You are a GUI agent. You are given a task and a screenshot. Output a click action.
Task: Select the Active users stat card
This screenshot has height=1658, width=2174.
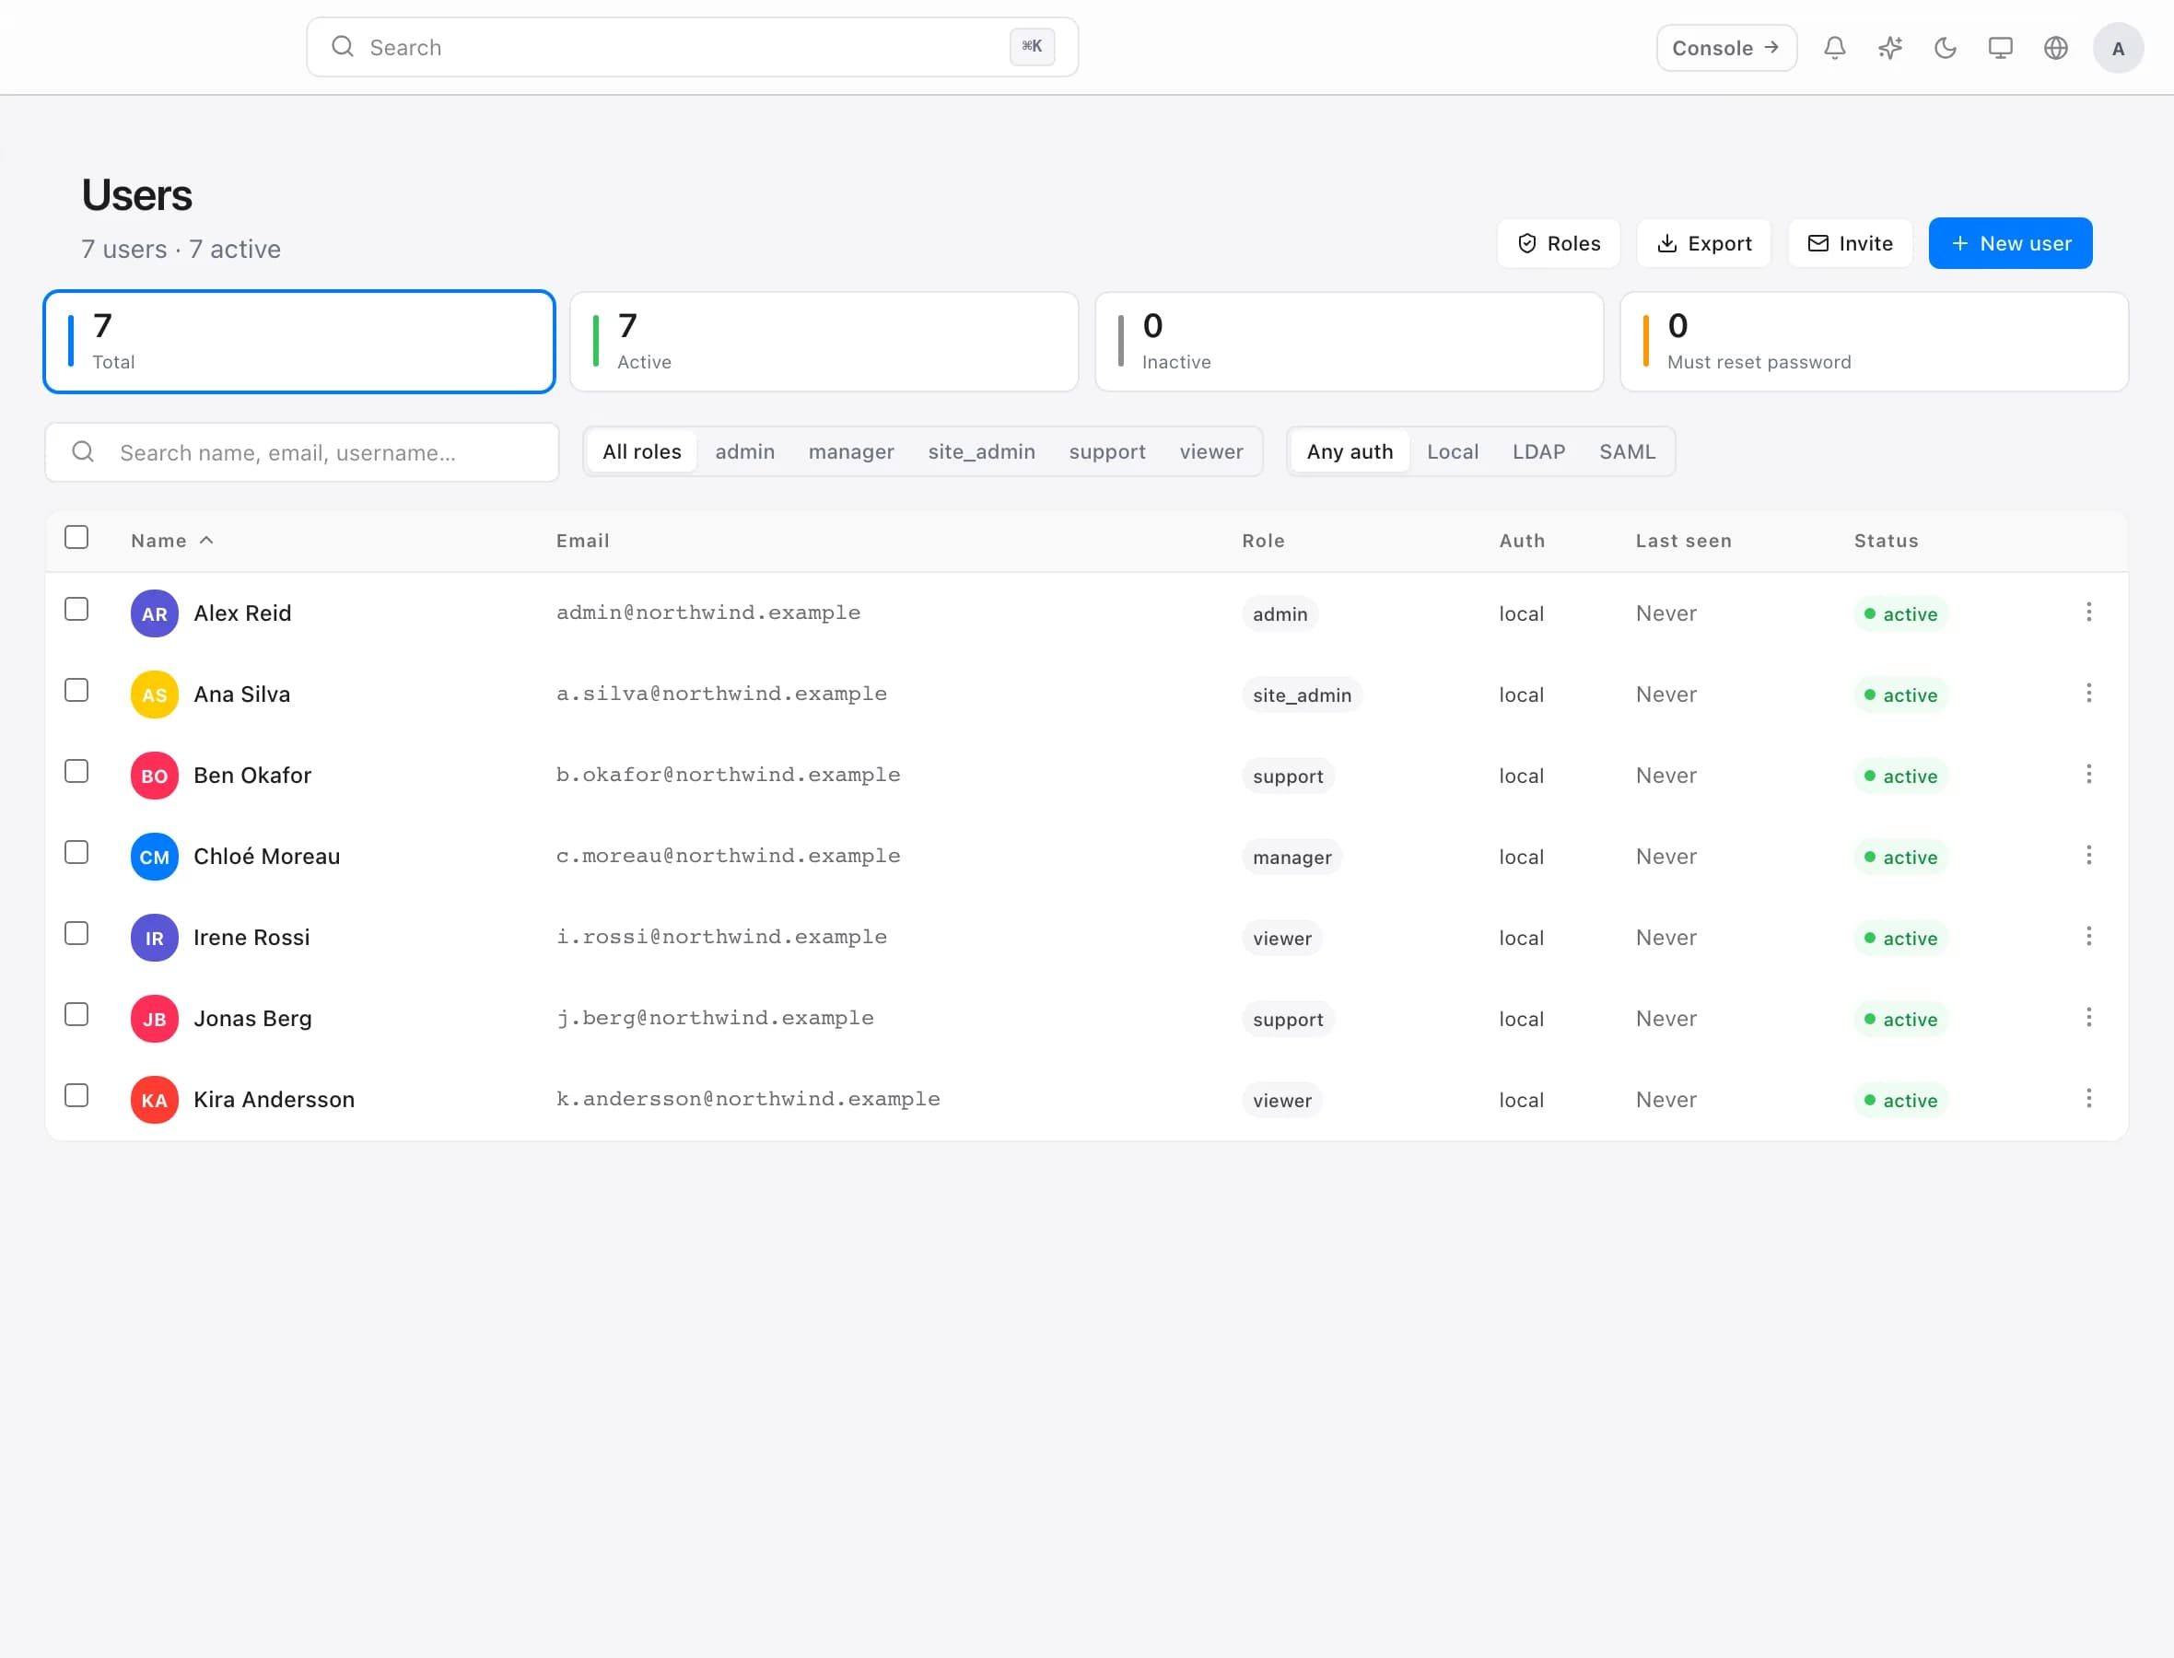point(824,342)
